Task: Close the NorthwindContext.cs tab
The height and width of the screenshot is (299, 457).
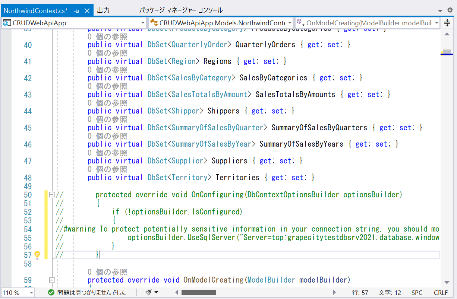Action: point(88,11)
